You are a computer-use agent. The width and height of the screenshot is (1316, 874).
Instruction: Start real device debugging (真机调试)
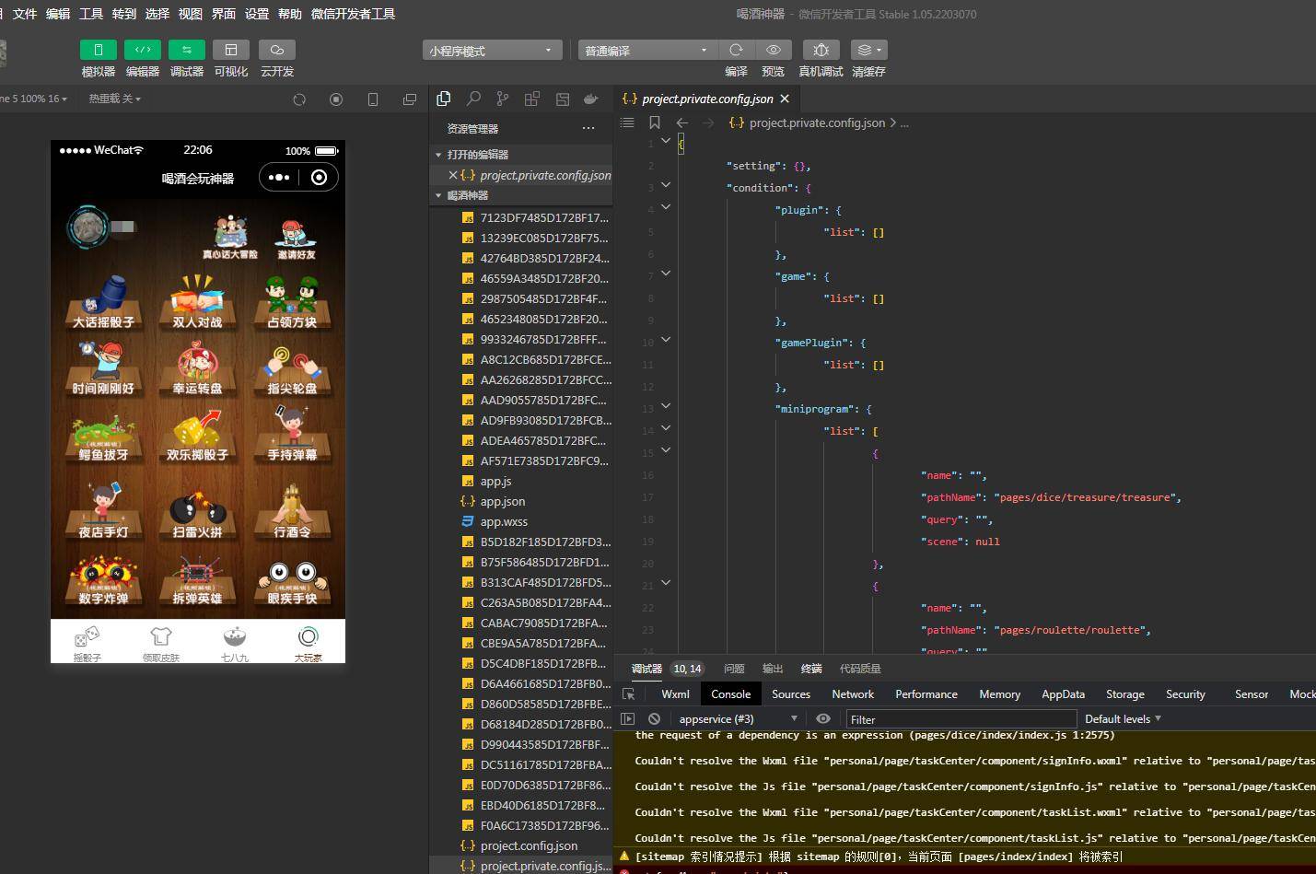[x=821, y=50]
